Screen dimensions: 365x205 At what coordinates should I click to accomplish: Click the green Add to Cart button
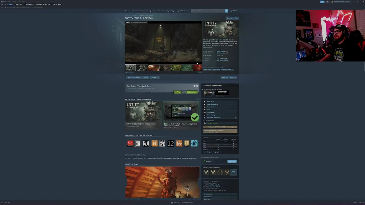pos(192,92)
